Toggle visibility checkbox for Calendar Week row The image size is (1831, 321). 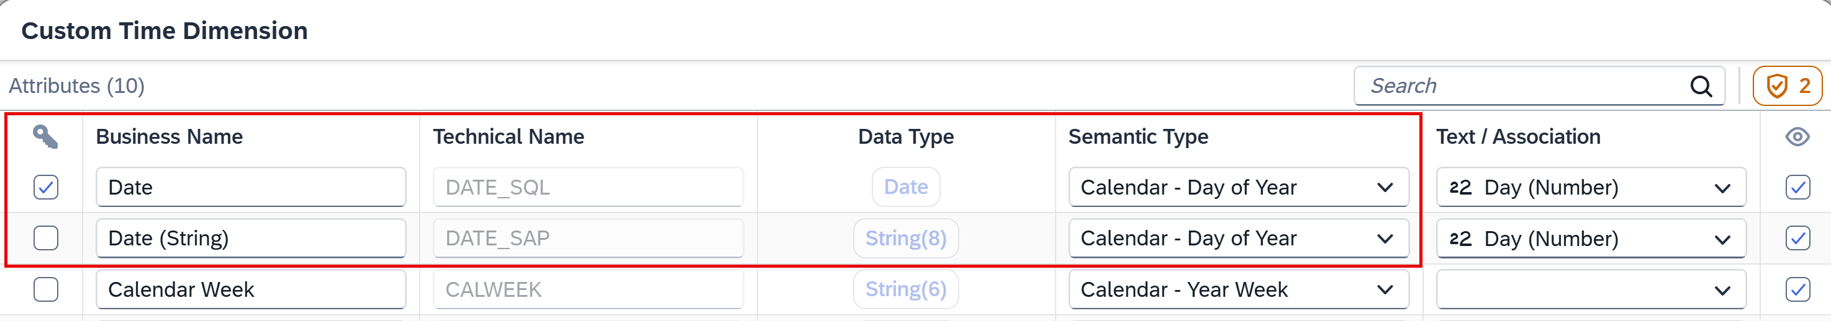tap(1797, 289)
